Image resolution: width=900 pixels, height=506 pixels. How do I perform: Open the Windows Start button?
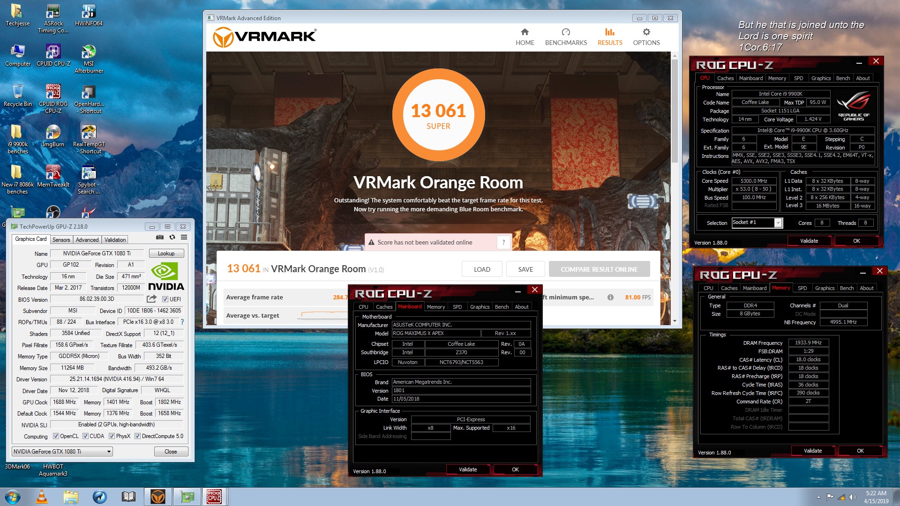[x=13, y=497]
